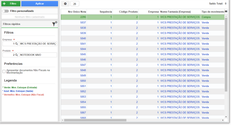Open grid settings gear icon
The width and height of the screenshot is (231, 125).
coord(65,4)
